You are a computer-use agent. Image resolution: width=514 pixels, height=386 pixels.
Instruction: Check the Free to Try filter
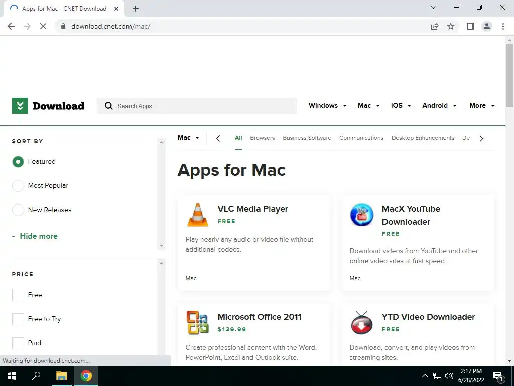coord(18,319)
